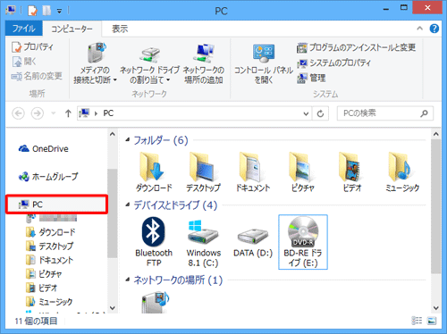Switch to the 表示 tab
The height and width of the screenshot is (334, 447).
[x=120, y=29]
